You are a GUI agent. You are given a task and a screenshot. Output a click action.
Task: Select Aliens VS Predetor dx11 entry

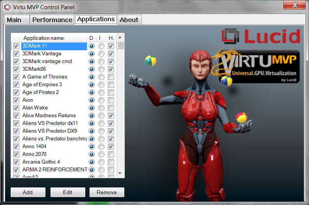tap(54, 123)
